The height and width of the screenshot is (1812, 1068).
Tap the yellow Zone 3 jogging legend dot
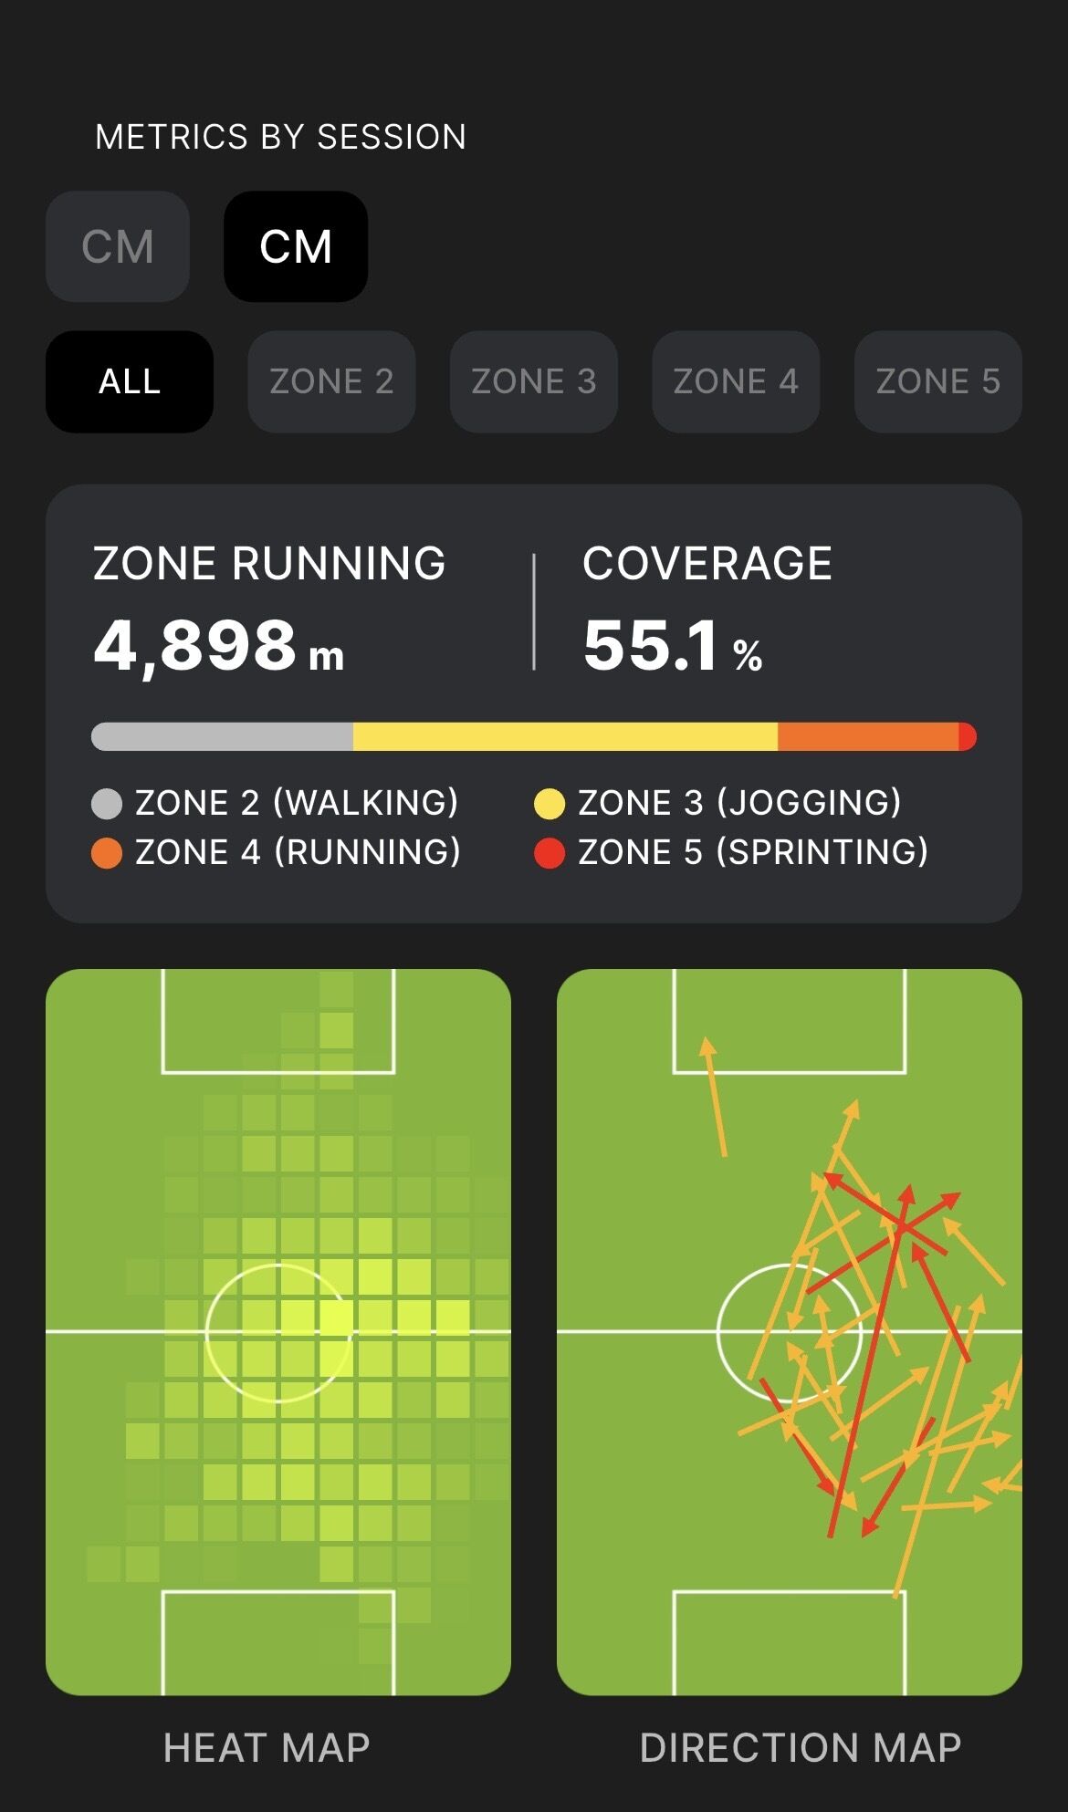point(550,804)
